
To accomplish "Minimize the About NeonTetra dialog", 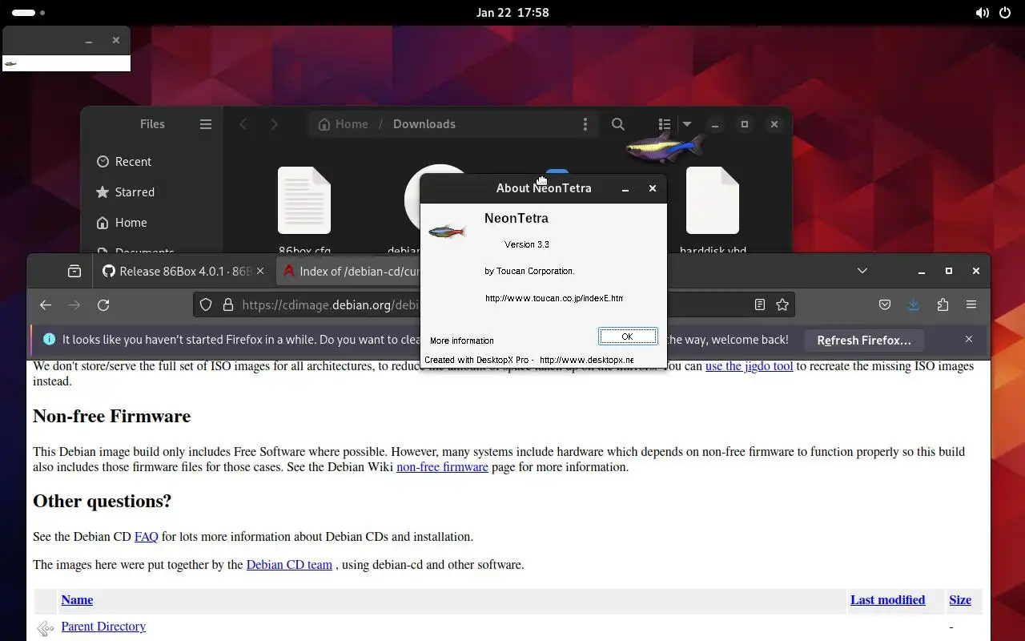I will 625,189.
